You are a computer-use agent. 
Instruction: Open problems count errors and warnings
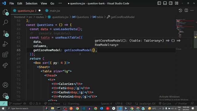point(35,104)
